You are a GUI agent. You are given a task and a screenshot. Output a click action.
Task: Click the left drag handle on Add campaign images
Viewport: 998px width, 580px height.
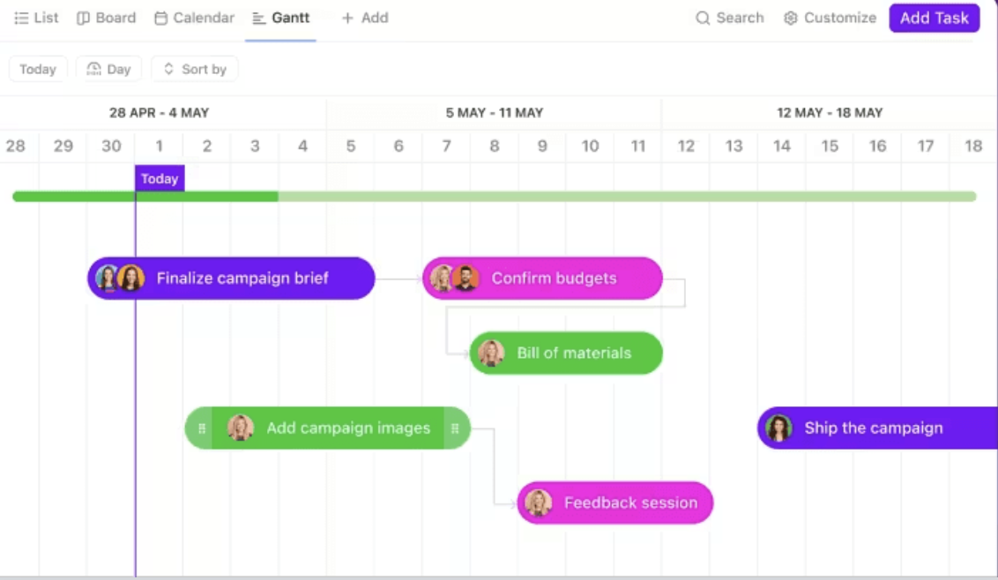point(202,428)
